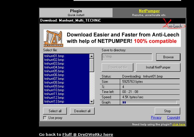Open the Copyright link
194x137 pixels.
173,117
